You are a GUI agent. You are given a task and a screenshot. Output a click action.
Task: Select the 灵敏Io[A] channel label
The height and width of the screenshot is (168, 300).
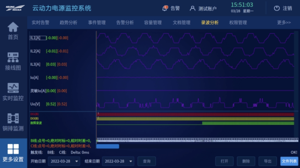pyautogui.click(x=38, y=91)
